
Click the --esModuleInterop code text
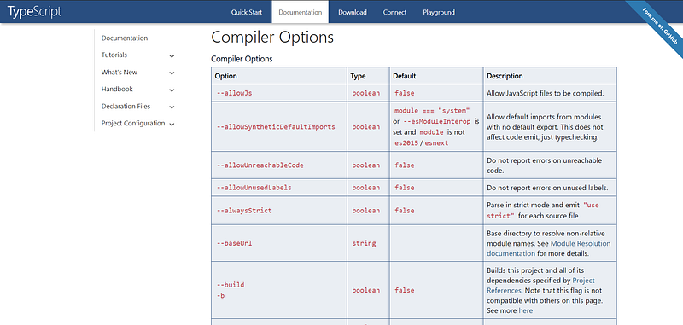436,121
